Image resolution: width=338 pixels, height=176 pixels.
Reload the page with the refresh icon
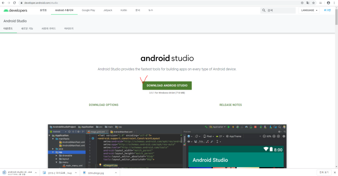tap(15, 3)
